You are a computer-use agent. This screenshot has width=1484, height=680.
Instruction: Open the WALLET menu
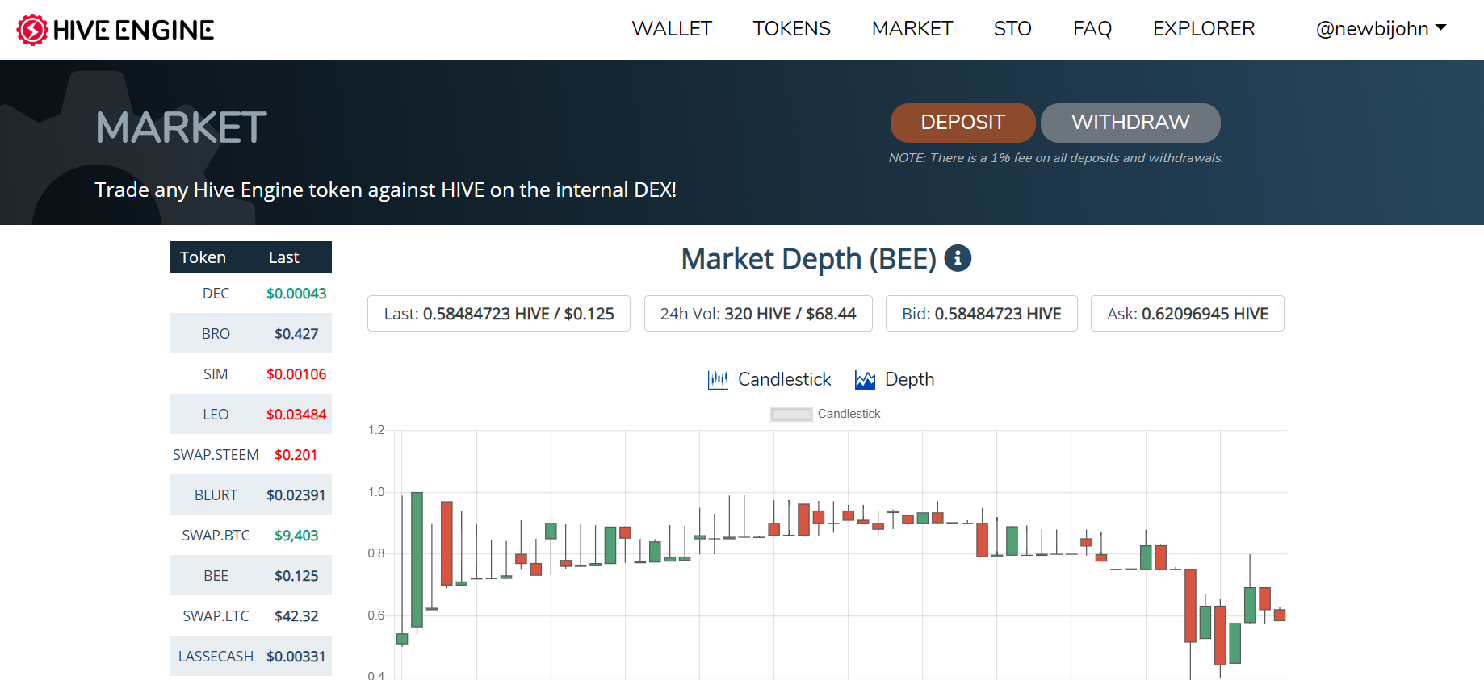tap(672, 29)
